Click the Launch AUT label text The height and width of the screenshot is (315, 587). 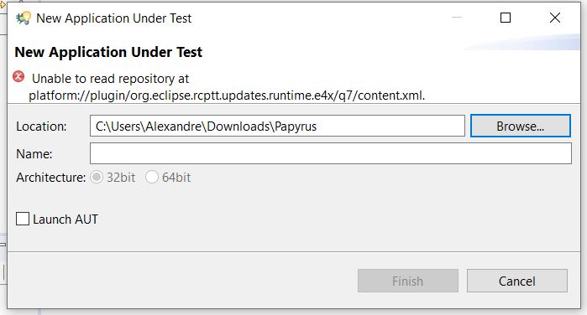(66, 219)
